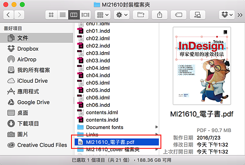Switch to Cover Flow view

pos(85,15)
